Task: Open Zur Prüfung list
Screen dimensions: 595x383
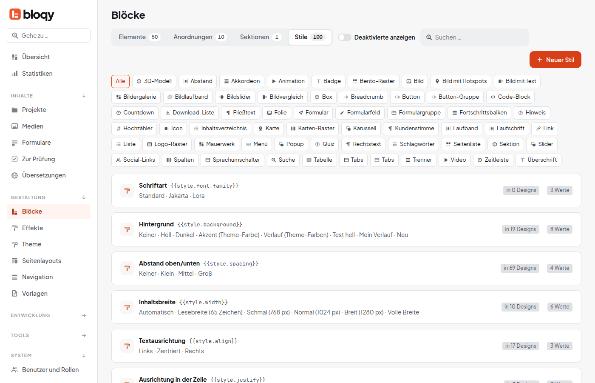Action: (48, 159)
